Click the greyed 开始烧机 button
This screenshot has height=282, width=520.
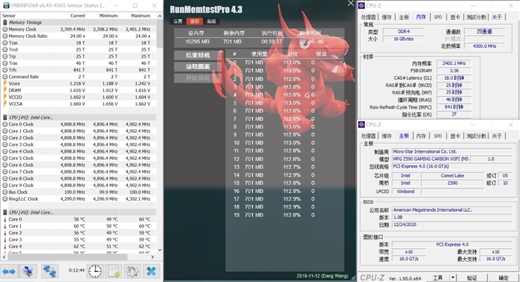tap(198, 78)
